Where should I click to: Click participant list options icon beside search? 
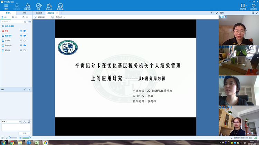point(30,21)
